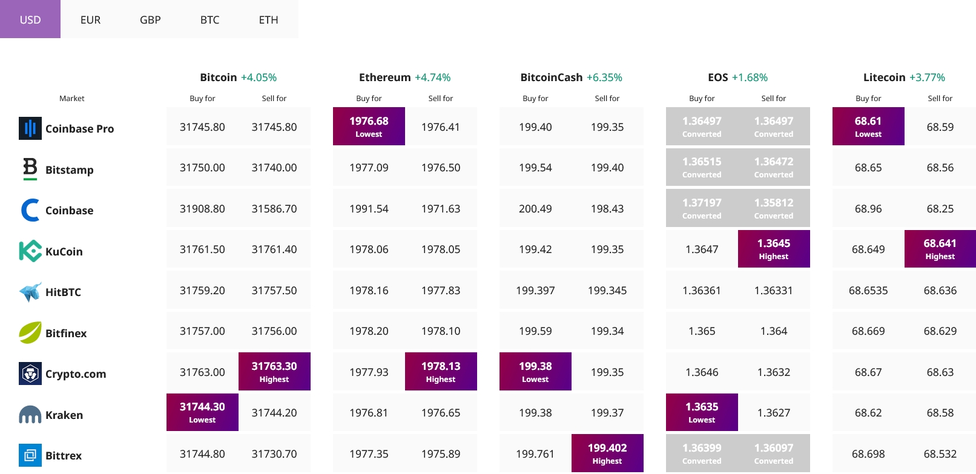Image resolution: width=976 pixels, height=474 pixels.
Task: Click Bitfinex's BitcoinCash buy price 199.59
Action: (x=535, y=331)
